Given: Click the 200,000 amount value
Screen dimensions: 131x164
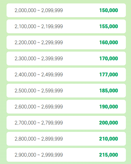Looking at the screenshot, I should [x=108, y=123].
